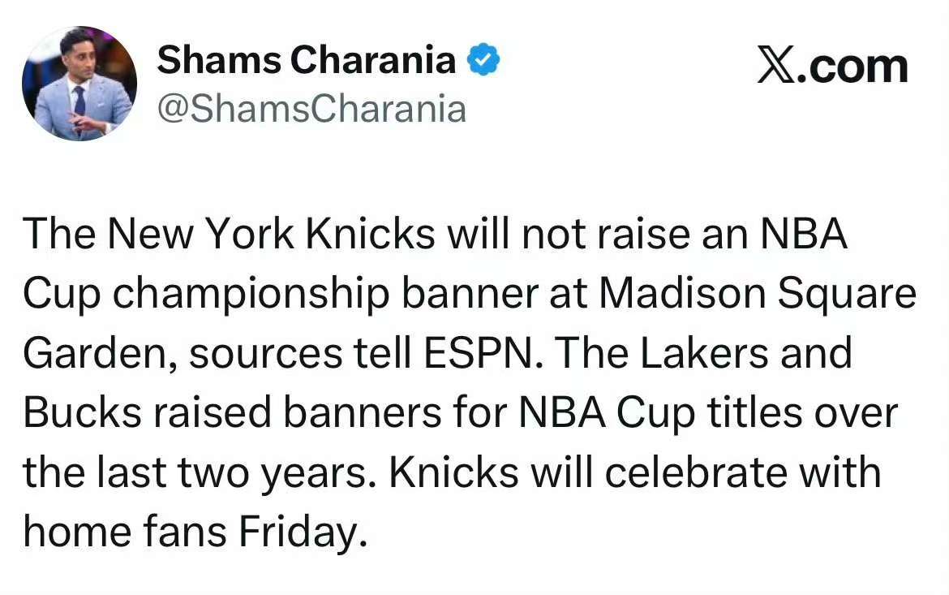Open the @ShamsCharania handle
The image size is (949, 595).
[x=311, y=109]
